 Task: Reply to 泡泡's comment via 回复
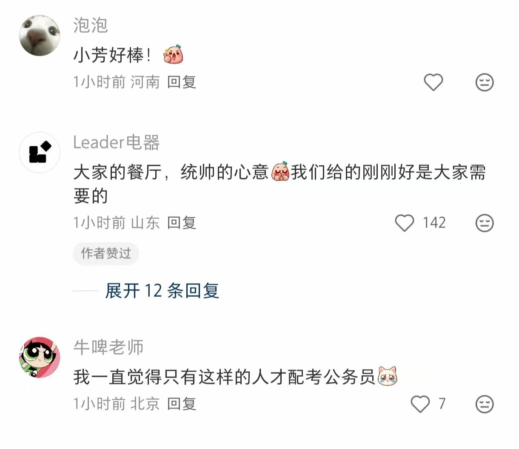click(182, 82)
